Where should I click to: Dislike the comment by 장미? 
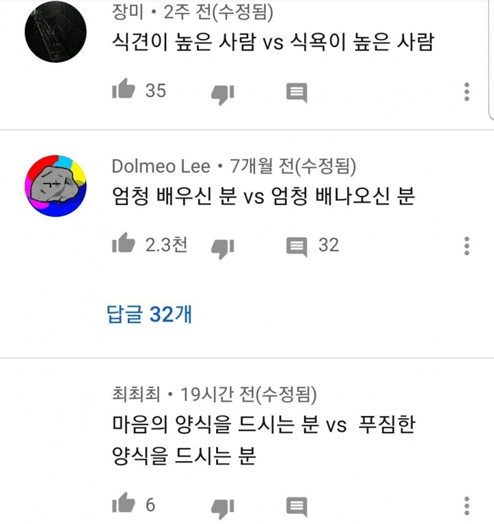tap(222, 95)
